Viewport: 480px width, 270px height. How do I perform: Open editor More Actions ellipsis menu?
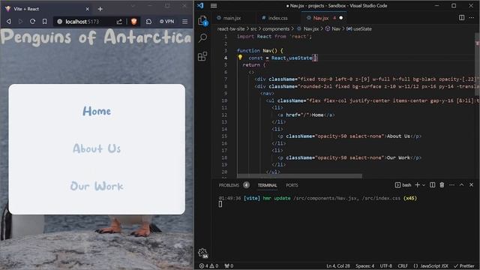point(472,18)
